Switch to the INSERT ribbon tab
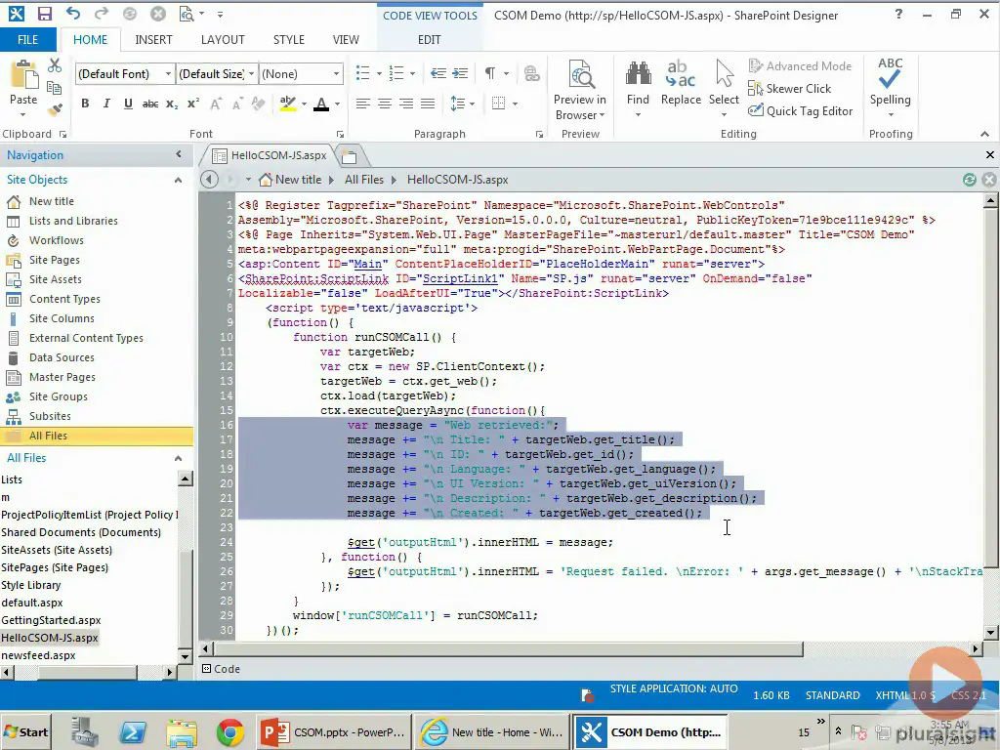The image size is (1000, 750). click(153, 39)
